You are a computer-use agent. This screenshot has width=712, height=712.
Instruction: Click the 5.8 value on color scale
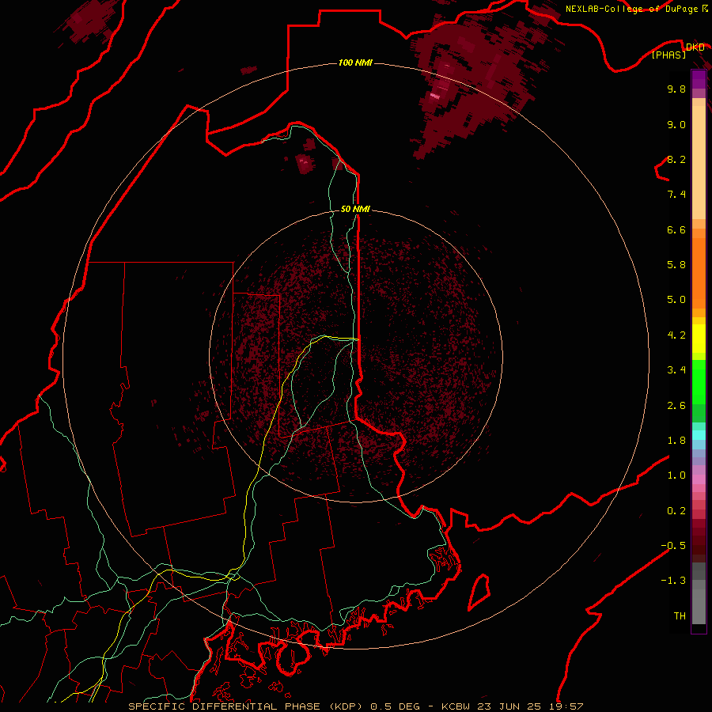pos(676,265)
